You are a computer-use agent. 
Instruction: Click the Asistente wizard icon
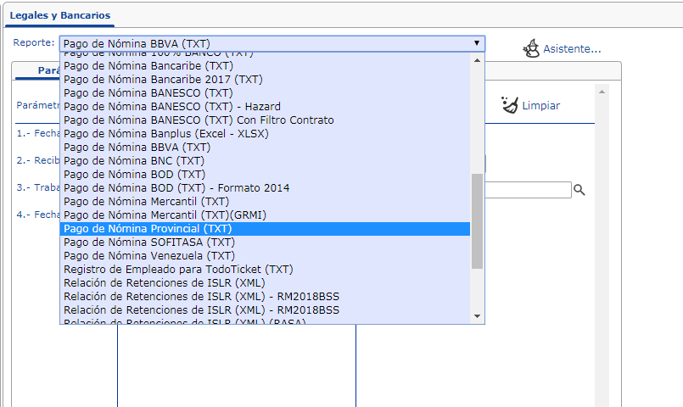[531, 48]
